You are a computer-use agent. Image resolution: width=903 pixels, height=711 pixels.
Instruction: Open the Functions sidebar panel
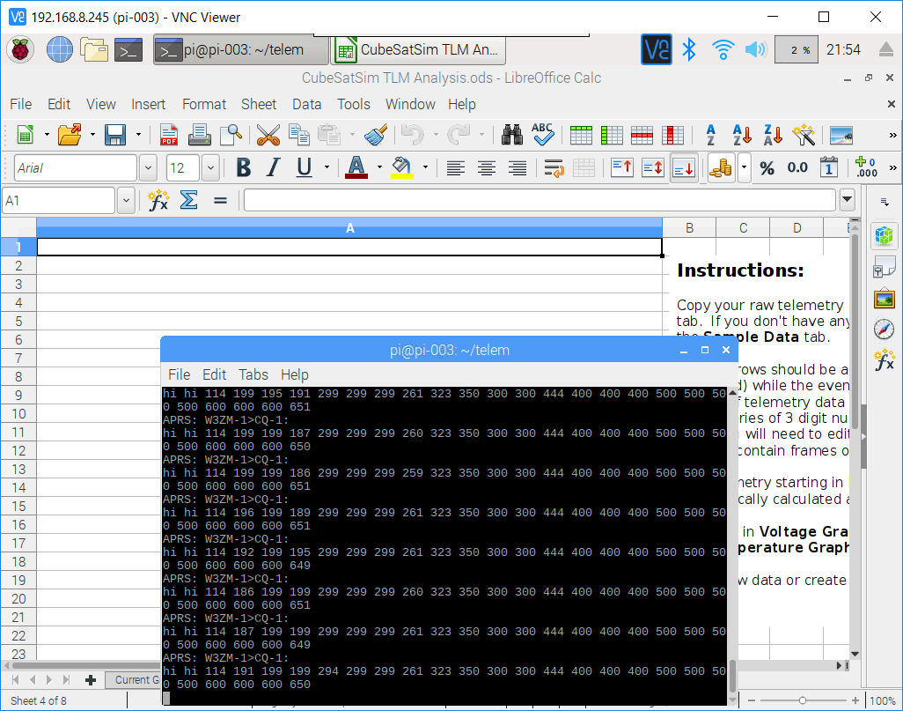tap(884, 359)
